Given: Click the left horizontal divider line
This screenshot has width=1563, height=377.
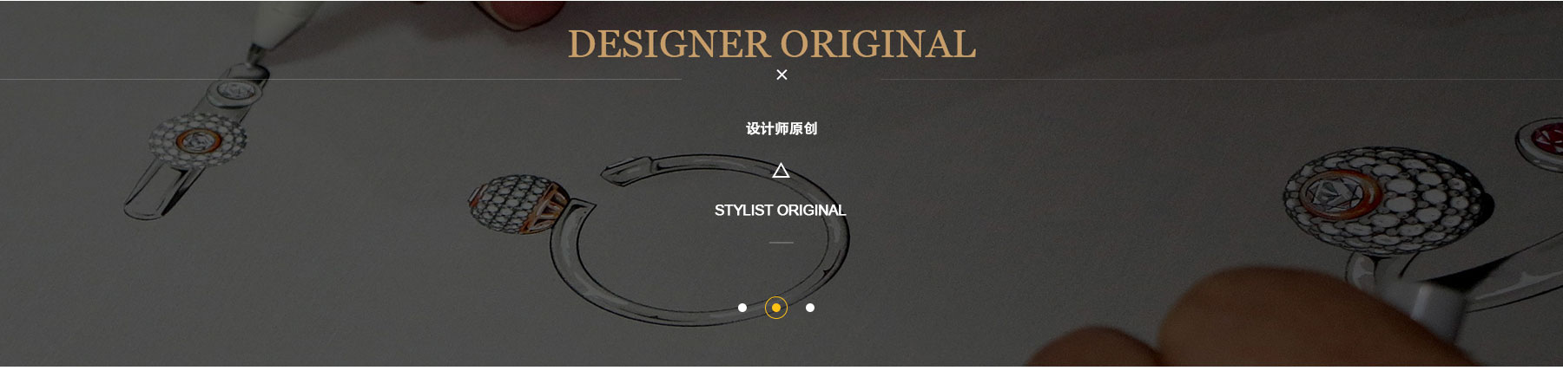Looking at the screenshot, I should [340, 79].
